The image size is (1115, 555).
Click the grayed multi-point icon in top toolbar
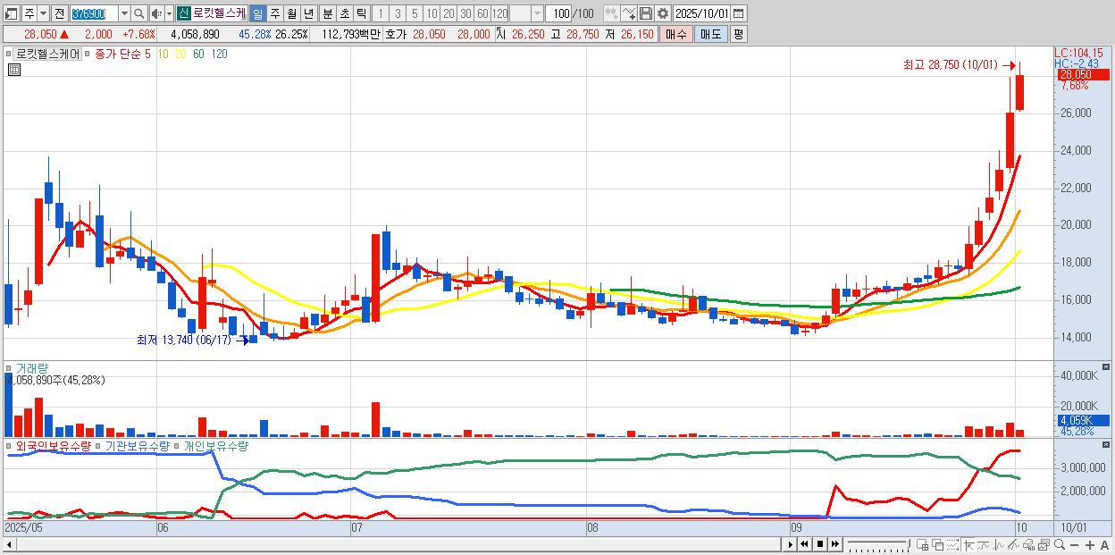click(612, 13)
